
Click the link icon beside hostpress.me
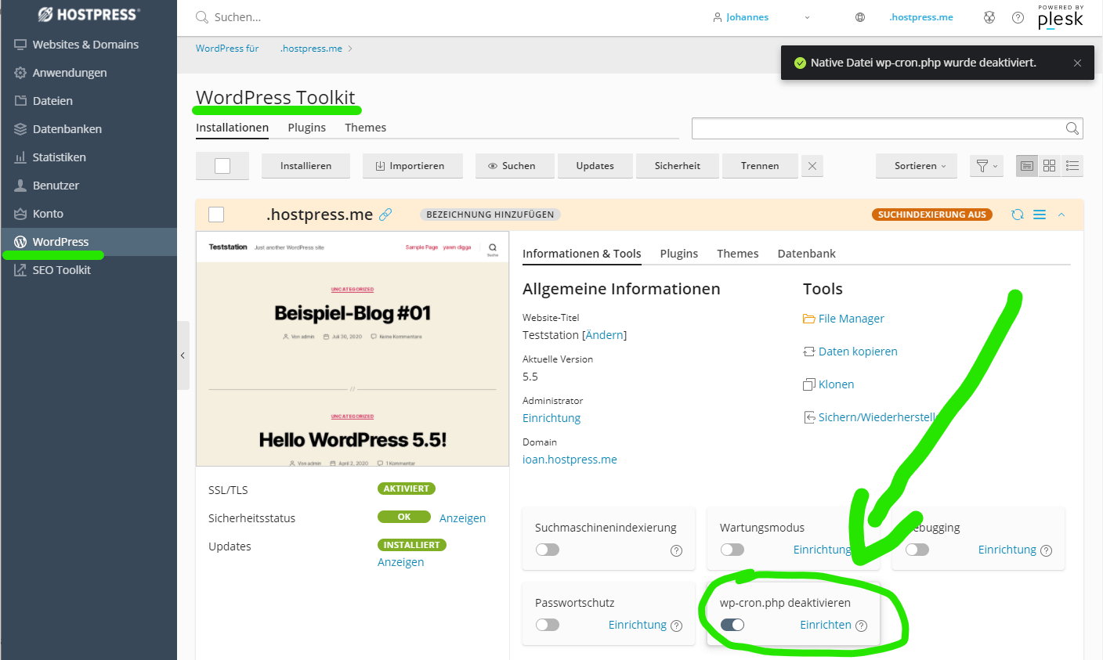pyautogui.click(x=385, y=215)
